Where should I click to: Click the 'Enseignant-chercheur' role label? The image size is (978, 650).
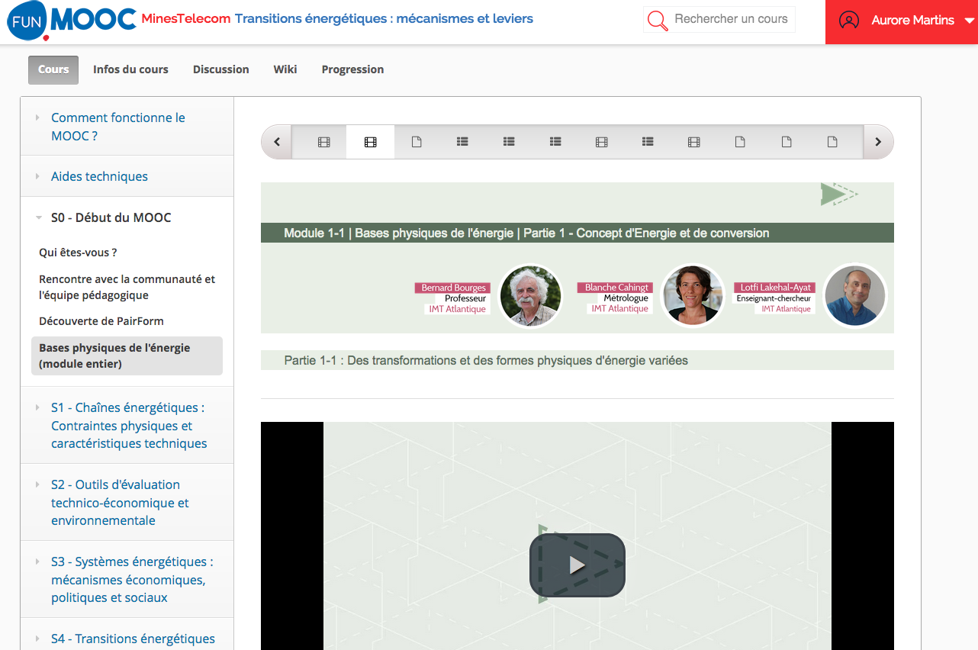774,298
